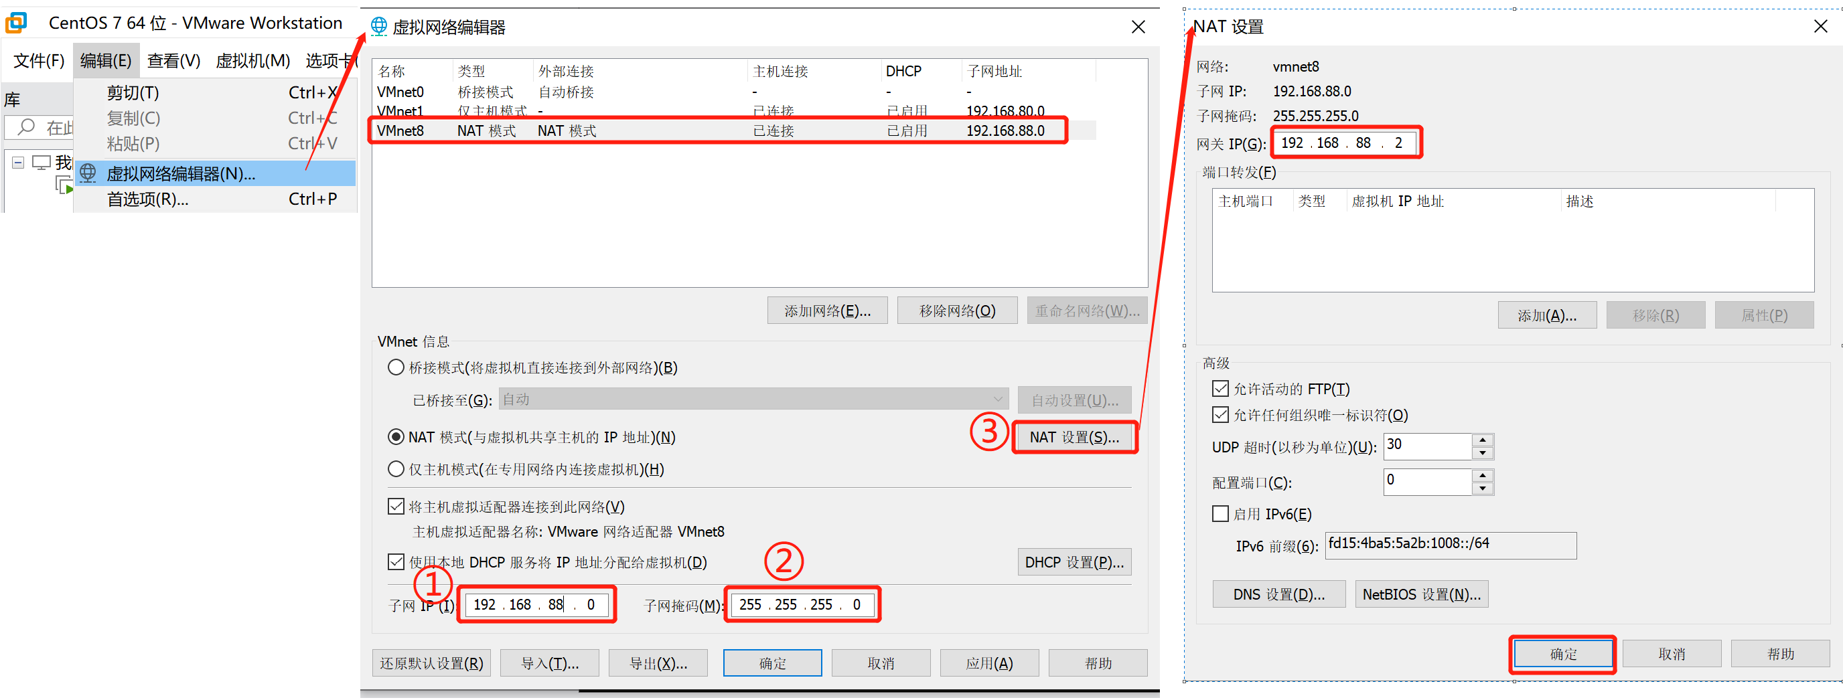Click 取消 in Virtual Network Editor
This screenshot has height=700, width=1843.
click(x=881, y=663)
